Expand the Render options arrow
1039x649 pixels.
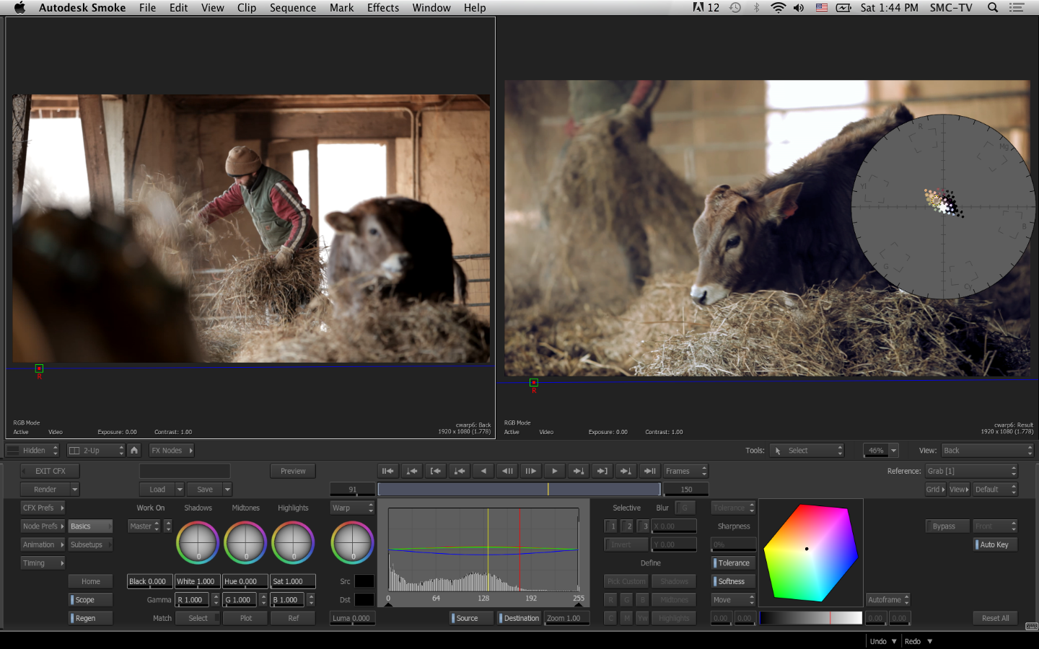[75, 490]
